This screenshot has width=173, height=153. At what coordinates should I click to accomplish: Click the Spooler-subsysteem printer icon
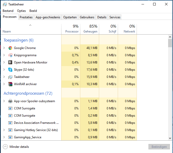10,101
